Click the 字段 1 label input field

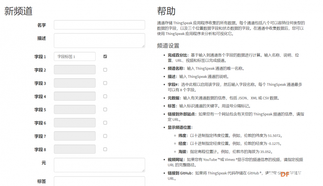(75, 57)
